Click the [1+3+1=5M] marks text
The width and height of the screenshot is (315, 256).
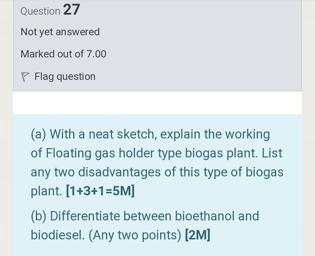(100, 191)
